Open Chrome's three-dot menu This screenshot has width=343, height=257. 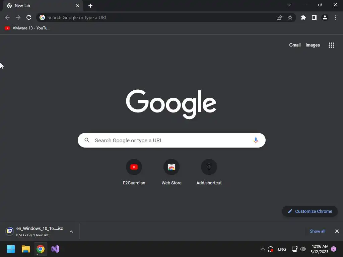[336, 17]
